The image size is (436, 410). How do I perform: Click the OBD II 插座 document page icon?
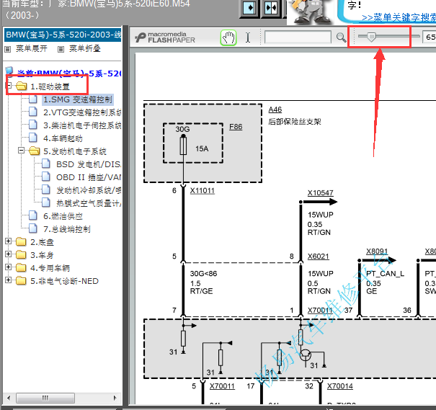(x=46, y=177)
